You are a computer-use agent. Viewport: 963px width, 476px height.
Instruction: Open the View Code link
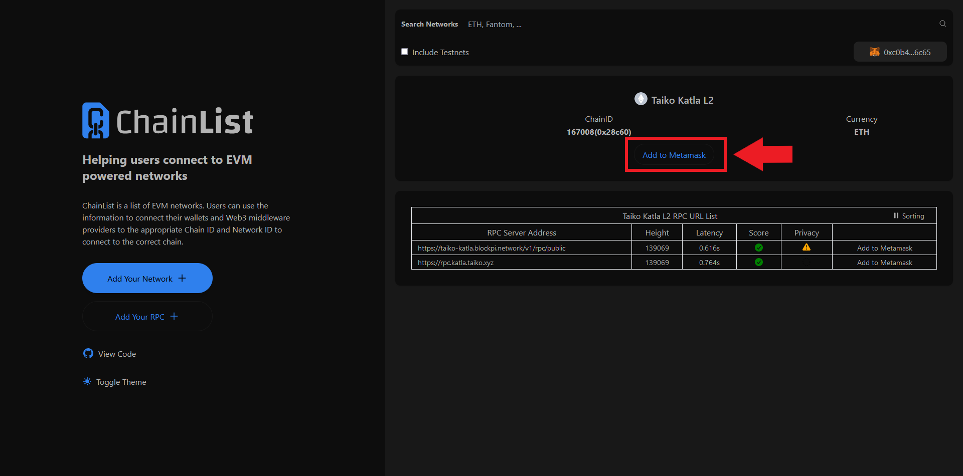117,354
